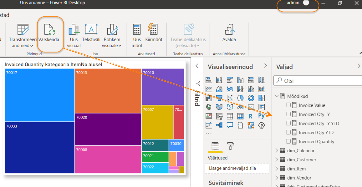This screenshot has height=187, width=362.
Task: Select the area chart visual
Action: [219, 89]
